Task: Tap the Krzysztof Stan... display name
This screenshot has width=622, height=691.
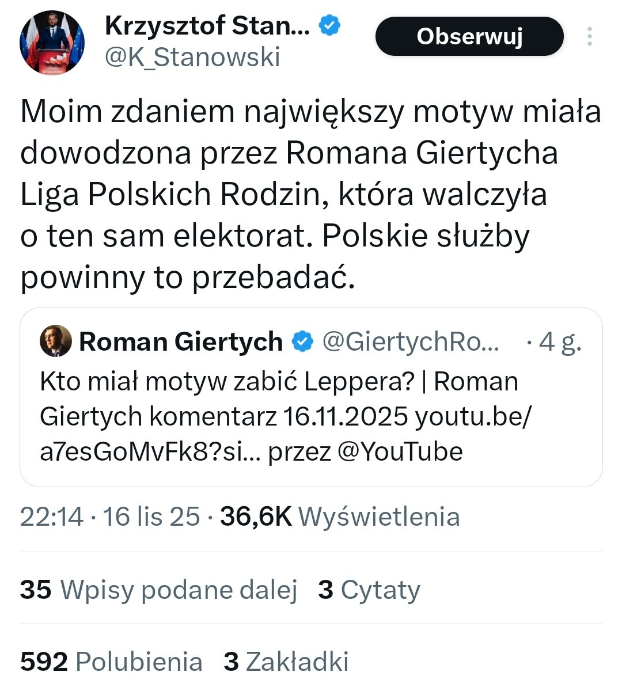Action: (207, 26)
